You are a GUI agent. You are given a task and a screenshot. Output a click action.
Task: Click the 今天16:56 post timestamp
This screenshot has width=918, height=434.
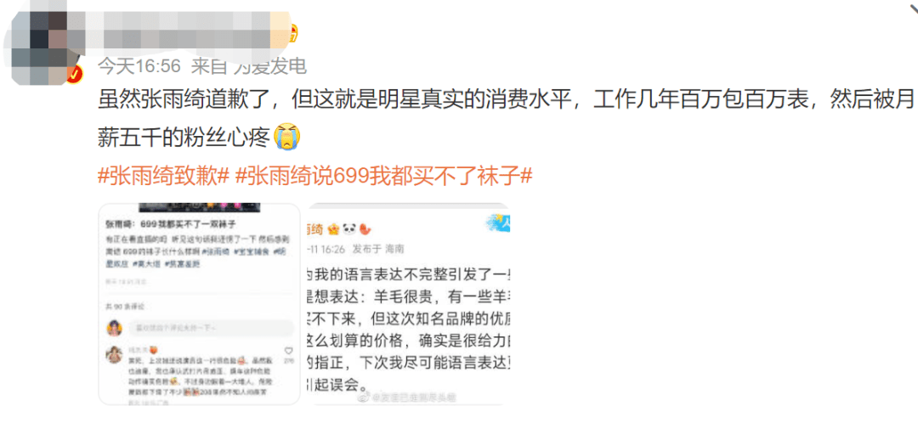point(139,67)
